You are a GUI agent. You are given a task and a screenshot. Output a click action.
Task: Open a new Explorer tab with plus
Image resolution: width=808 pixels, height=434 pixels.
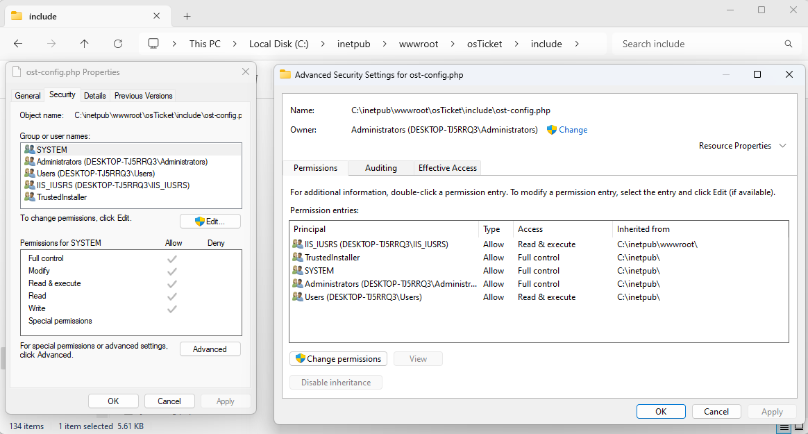(187, 17)
